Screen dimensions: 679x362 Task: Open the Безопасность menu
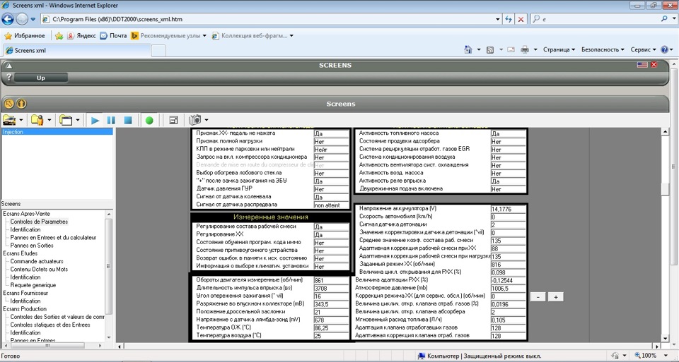[603, 49]
